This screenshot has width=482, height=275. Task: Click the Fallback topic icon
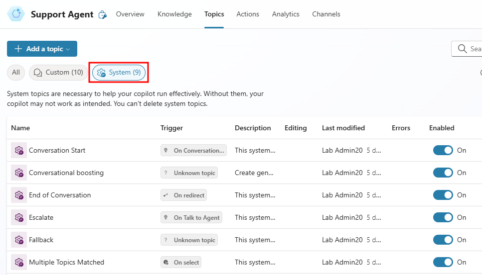(19, 240)
